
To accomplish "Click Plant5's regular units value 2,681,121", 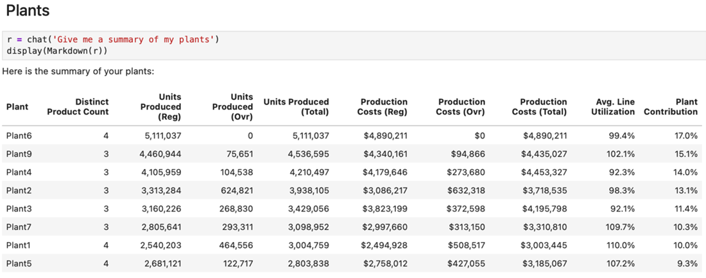I will (x=162, y=263).
